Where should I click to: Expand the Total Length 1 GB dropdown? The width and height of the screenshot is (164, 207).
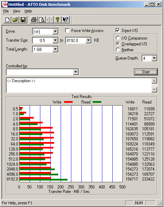(x=55, y=49)
